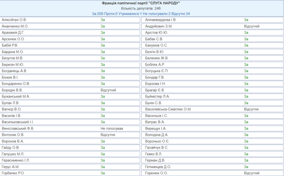Click "Відсутній" status for Андрійович З.М.
The height and width of the screenshot is (176, 284).
(252, 26)
